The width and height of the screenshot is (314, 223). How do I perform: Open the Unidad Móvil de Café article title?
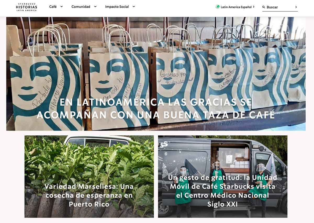pos(222,191)
